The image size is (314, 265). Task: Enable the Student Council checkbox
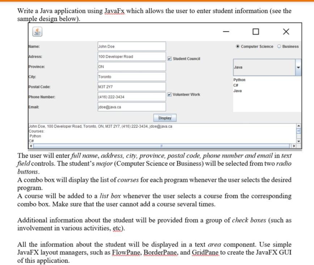tap(170, 58)
